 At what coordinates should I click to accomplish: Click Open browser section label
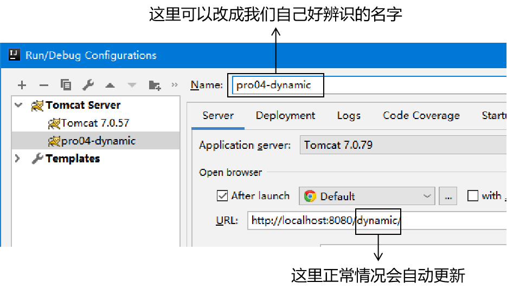coord(230,173)
